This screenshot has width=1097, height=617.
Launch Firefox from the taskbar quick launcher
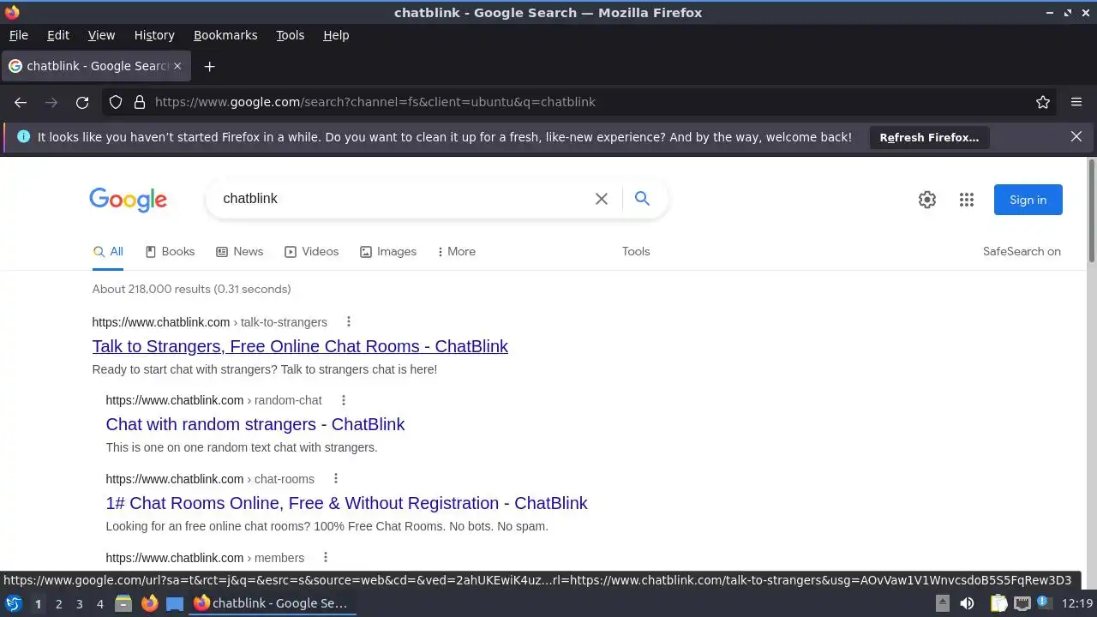(149, 603)
